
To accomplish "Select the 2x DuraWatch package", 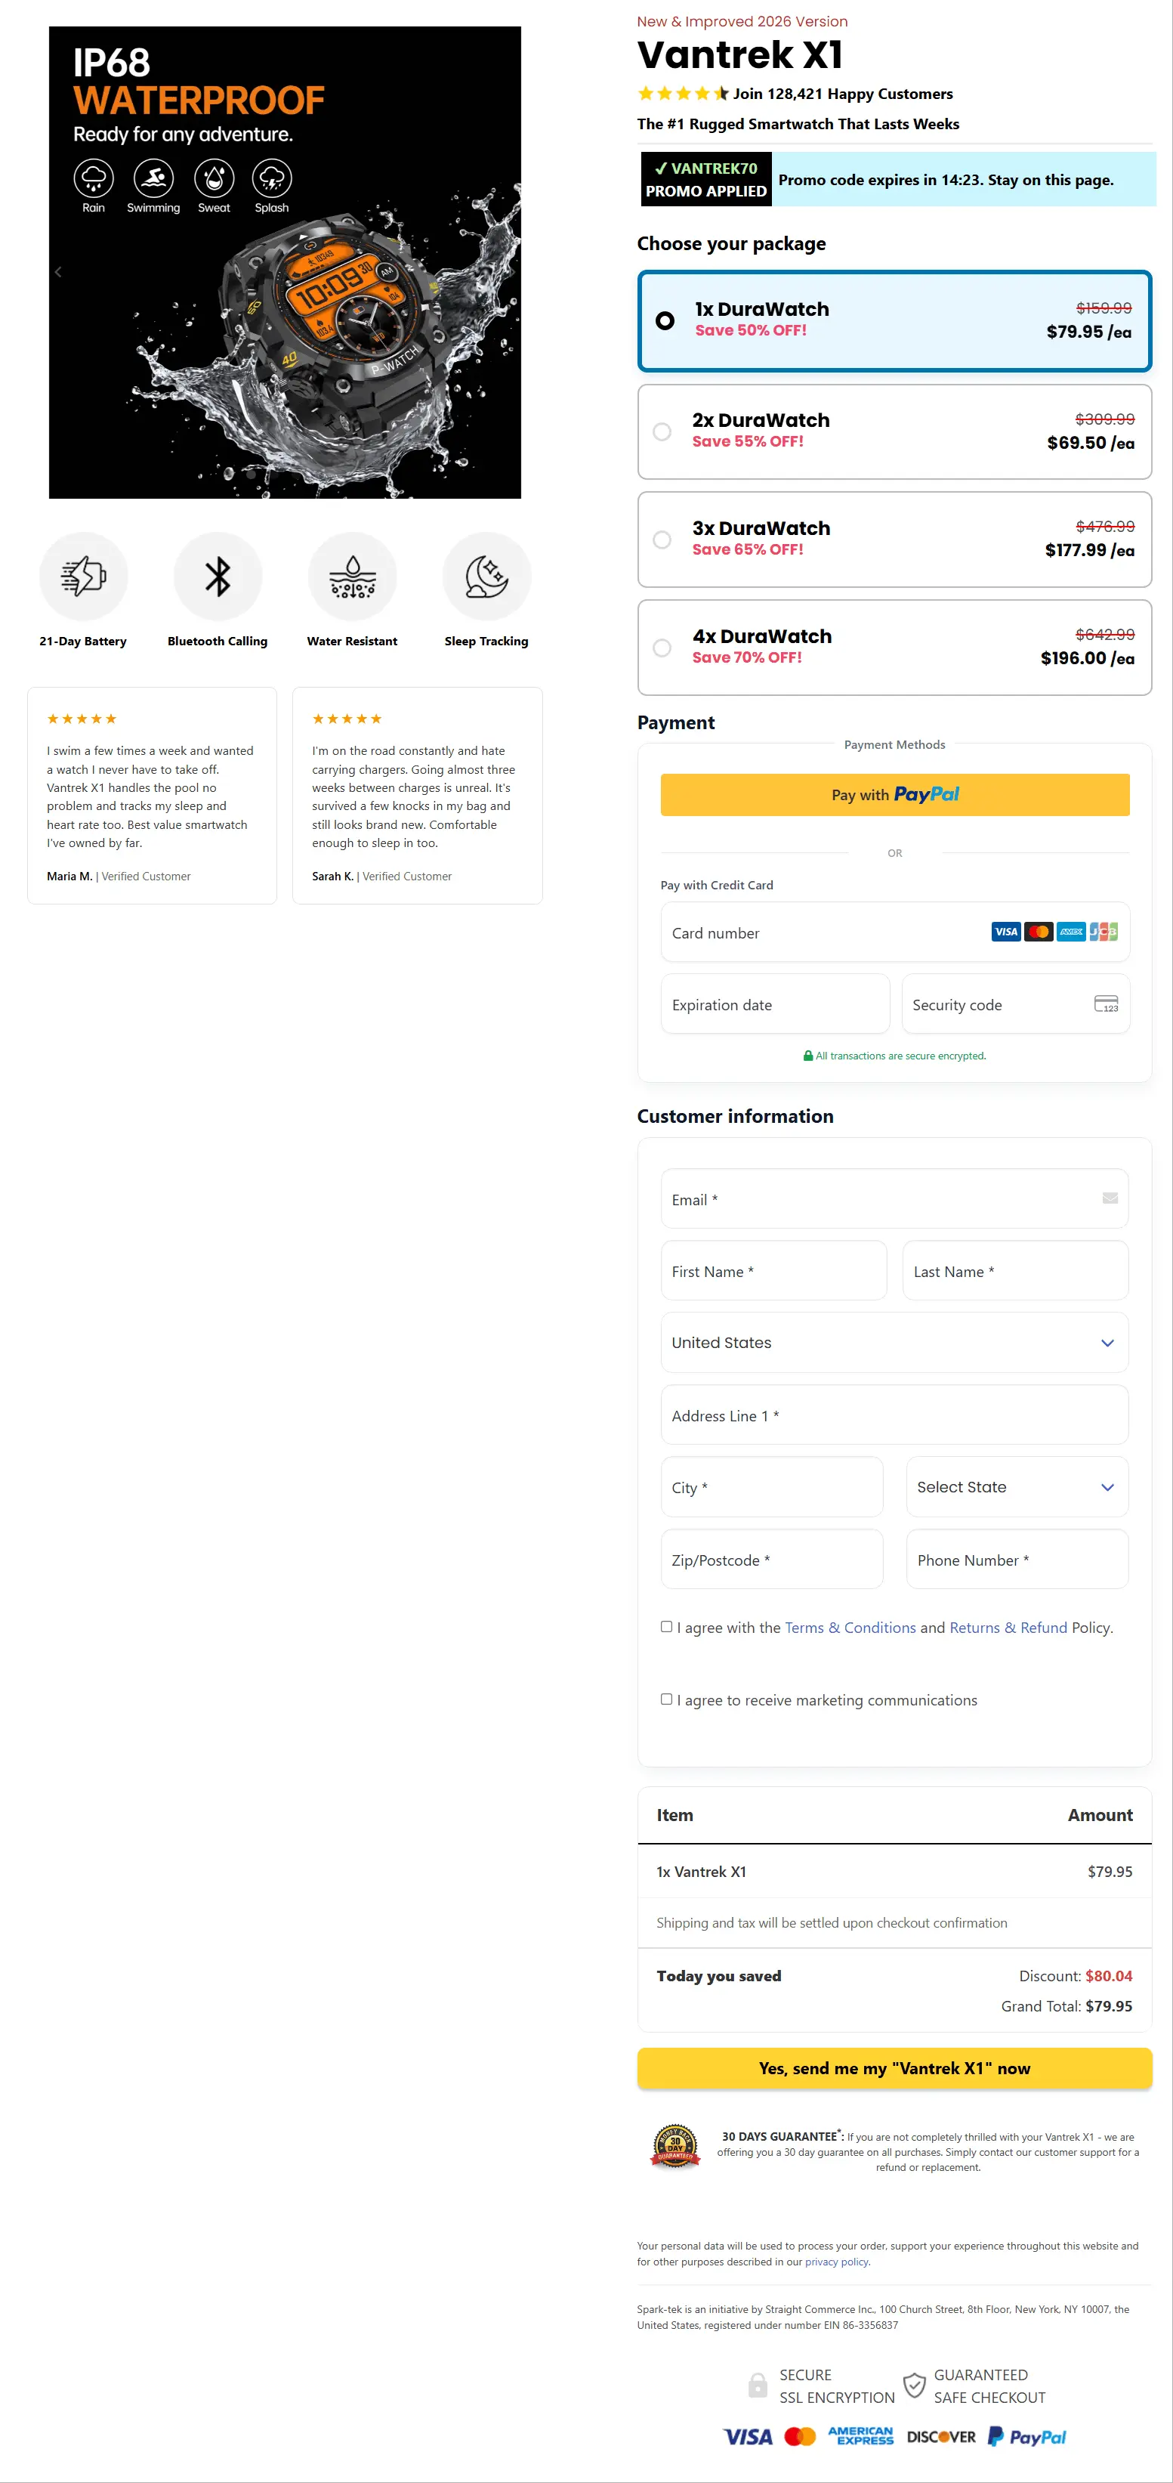I will [x=894, y=431].
